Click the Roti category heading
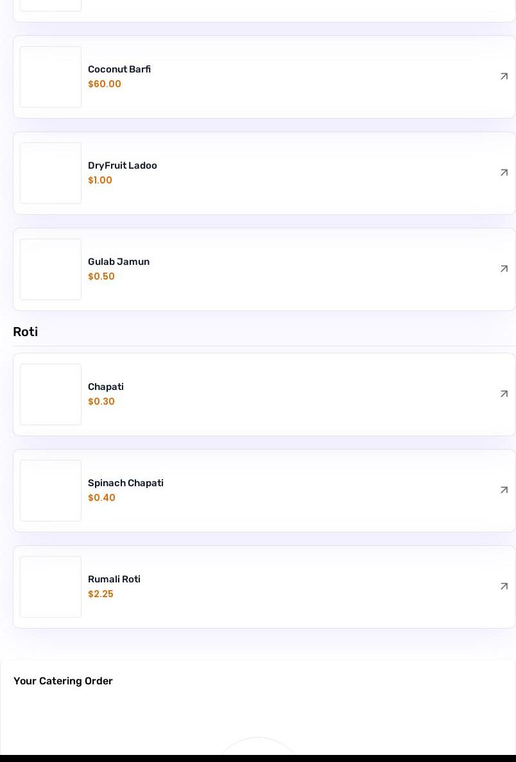The width and height of the screenshot is (516, 762). click(26, 332)
